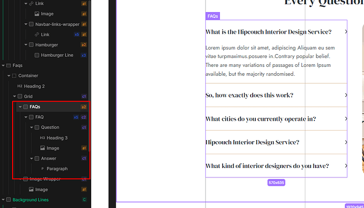Click the P icon beside Paragraph
364x208 pixels.
click(x=43, y=169)
